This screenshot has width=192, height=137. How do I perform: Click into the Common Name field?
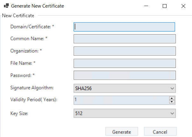124,39
